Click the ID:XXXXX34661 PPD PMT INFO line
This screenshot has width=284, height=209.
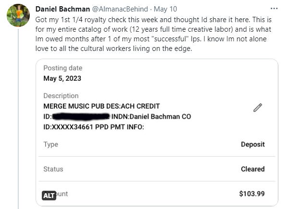click(x=94, y=127)
